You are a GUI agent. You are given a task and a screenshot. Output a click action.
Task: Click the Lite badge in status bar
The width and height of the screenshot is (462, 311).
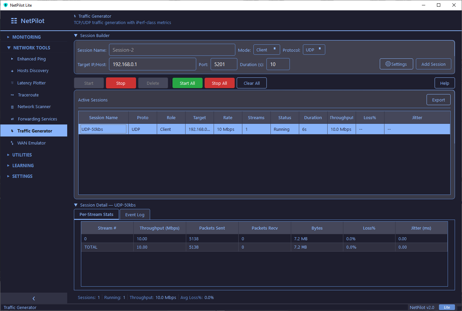pos(447,307)
